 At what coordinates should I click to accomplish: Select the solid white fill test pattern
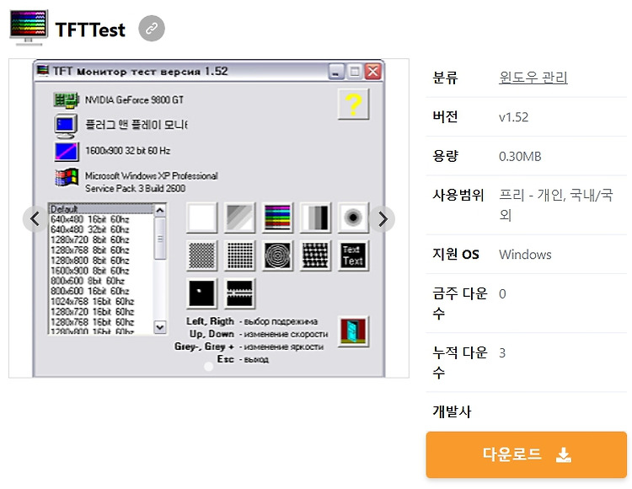click(x=201, y=218)
